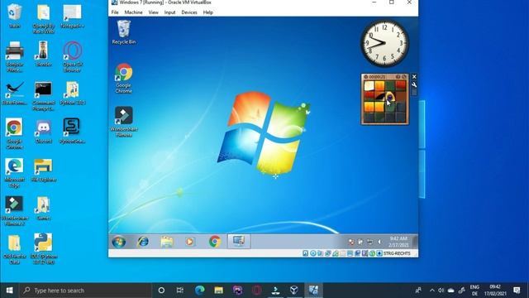This screenshot has height=298, width=529.
Task: Open Chrome from the Windows 7 taskbar
Action: [215, 242]
